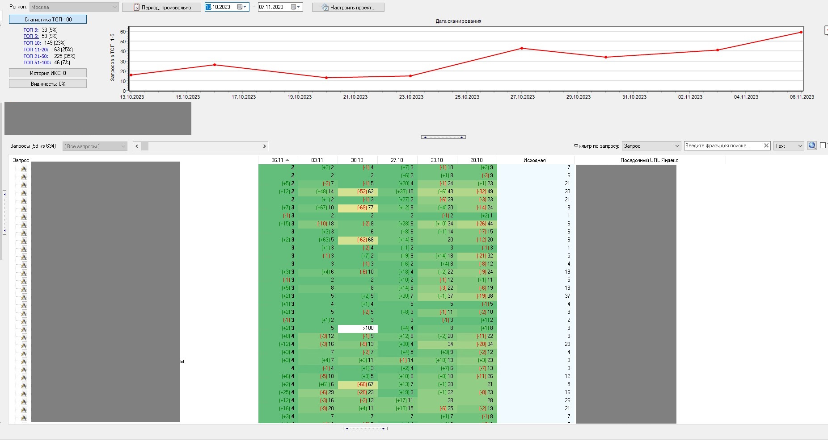
Task: Click the last data point on chart
Action: [x=801, y=32]
